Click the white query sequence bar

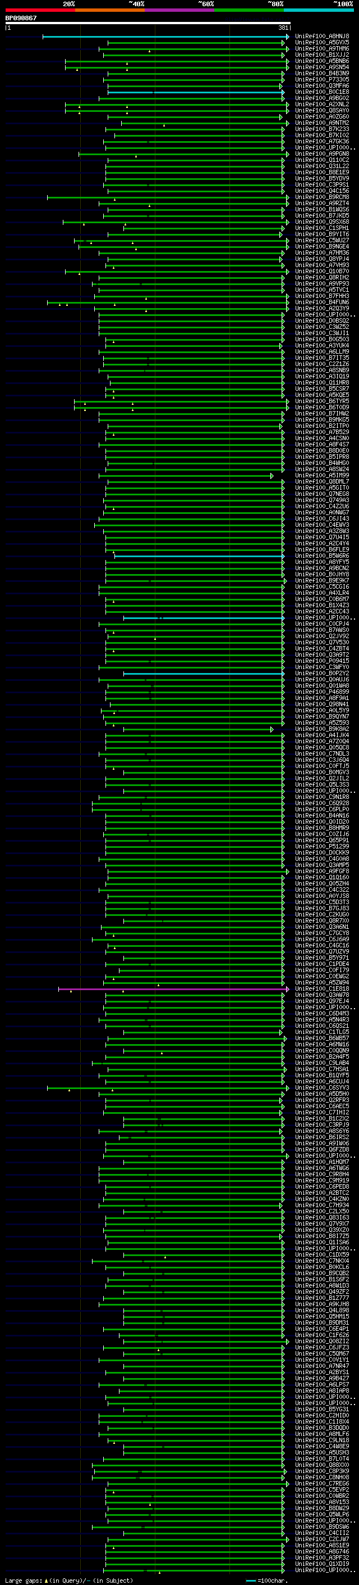[x=148, y=24]
